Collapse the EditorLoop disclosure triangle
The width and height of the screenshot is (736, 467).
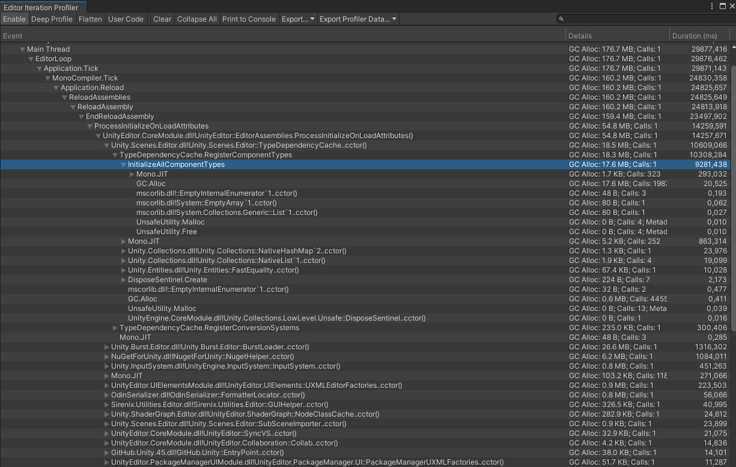tap(31, 58)
